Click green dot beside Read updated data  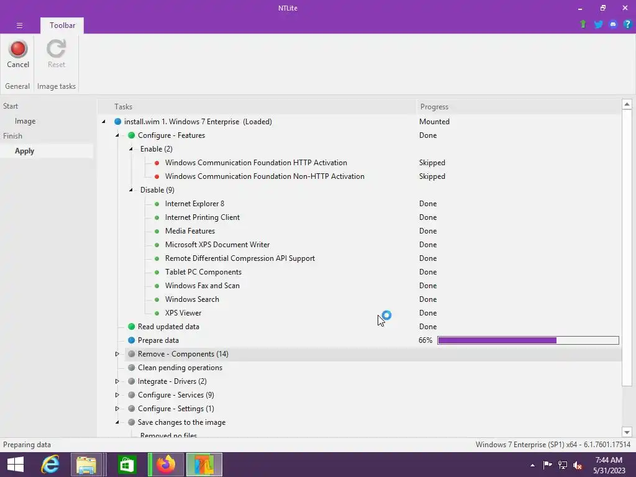pyautogui.click(x=132, y=327)
